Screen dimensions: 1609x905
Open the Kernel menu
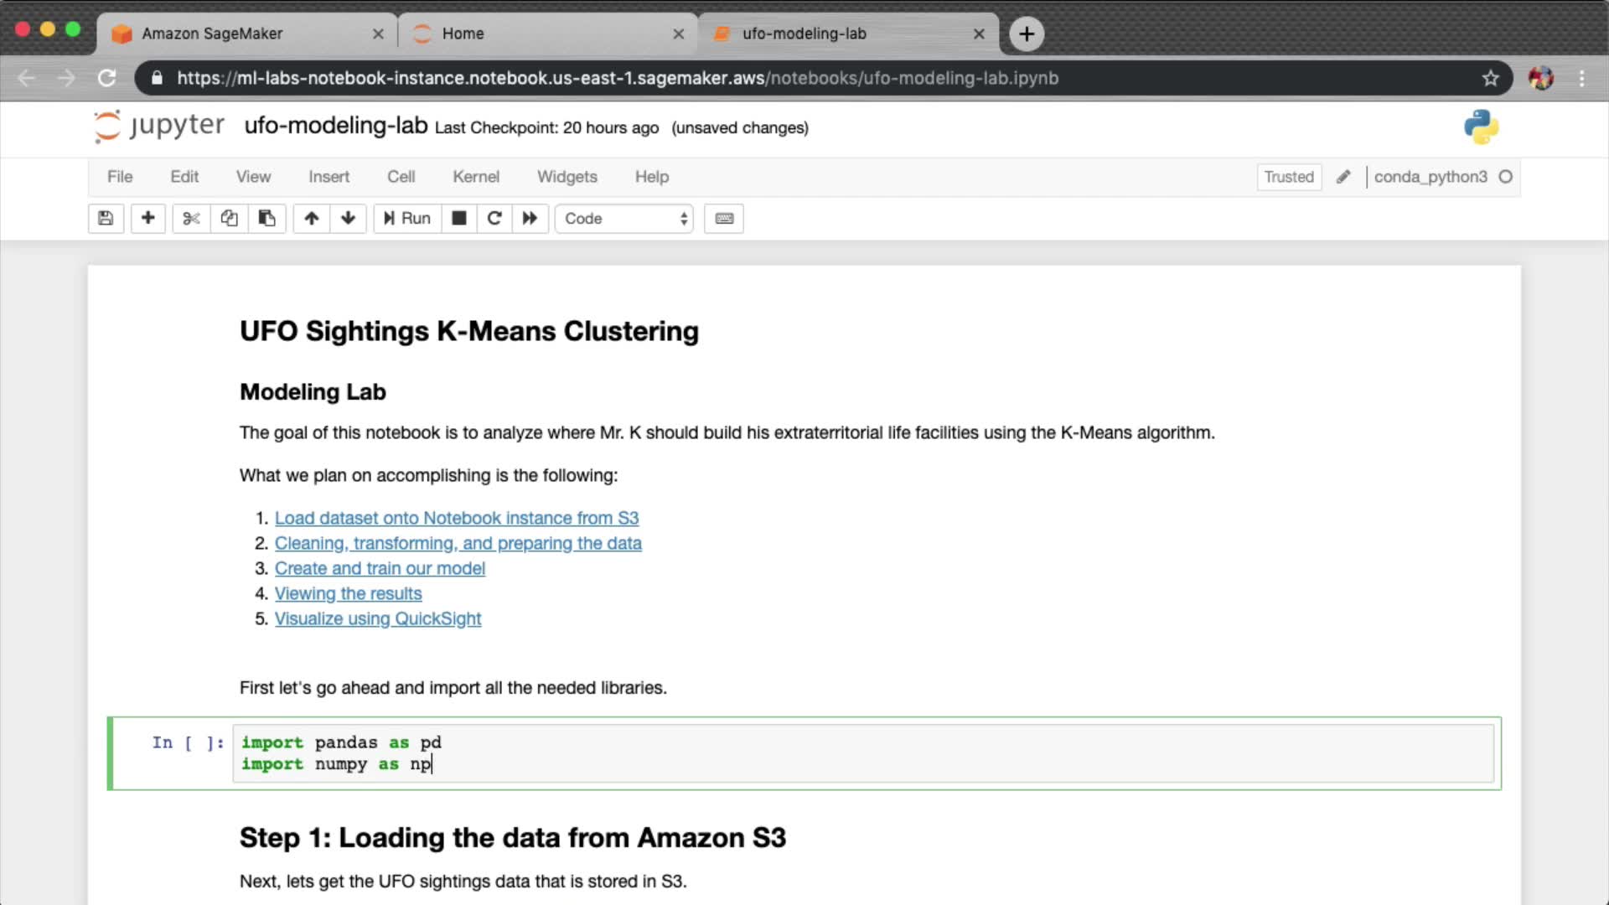[475, 177]
